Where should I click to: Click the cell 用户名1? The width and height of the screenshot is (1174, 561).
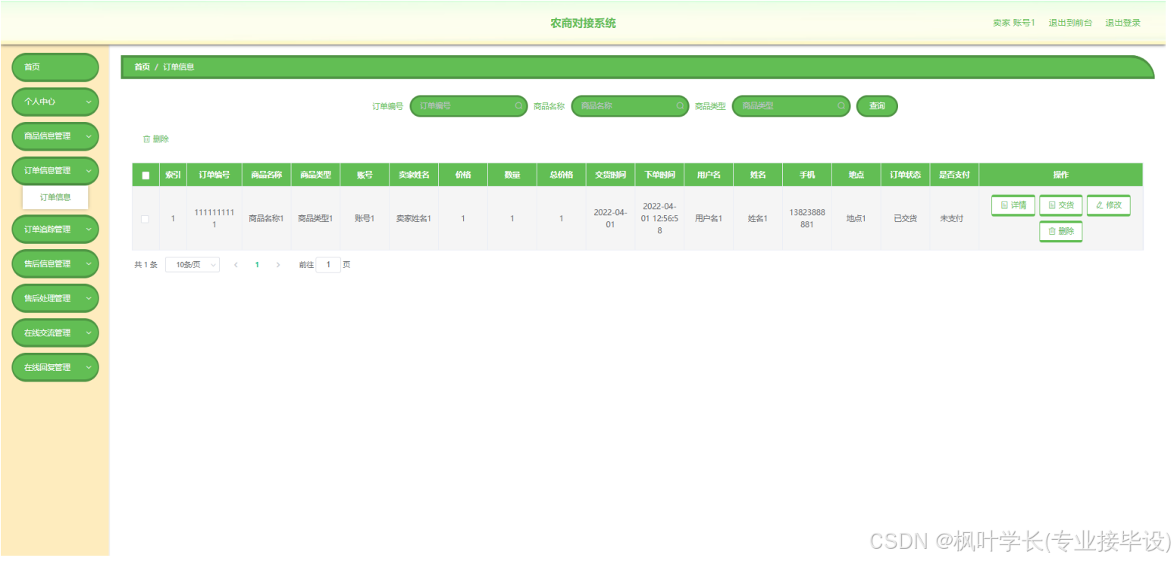(x=709, y=219)
